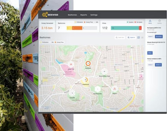Select the Ashcroft beehome marker
The image size is (167, 131).
pyautogui.click(x=72, y=93)
